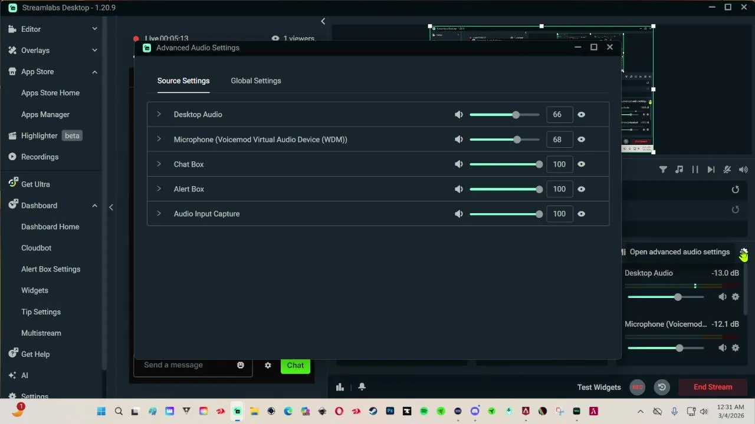Open Apps Manager in sidebar
This screenshot has width=755, height=424.
[45, 114]
